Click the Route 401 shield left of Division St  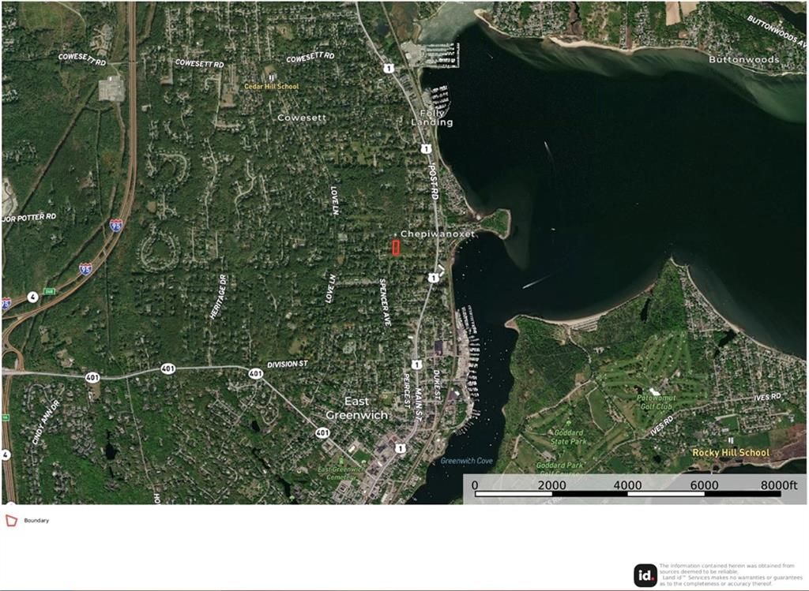tap(255, 373)
